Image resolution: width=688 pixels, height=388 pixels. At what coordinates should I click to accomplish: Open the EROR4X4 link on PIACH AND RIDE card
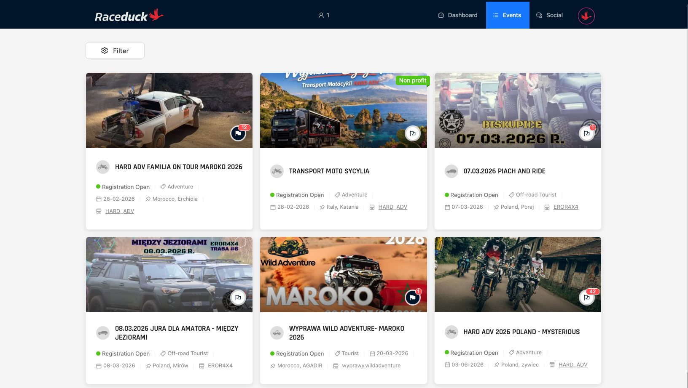click(x=566, y=207)
